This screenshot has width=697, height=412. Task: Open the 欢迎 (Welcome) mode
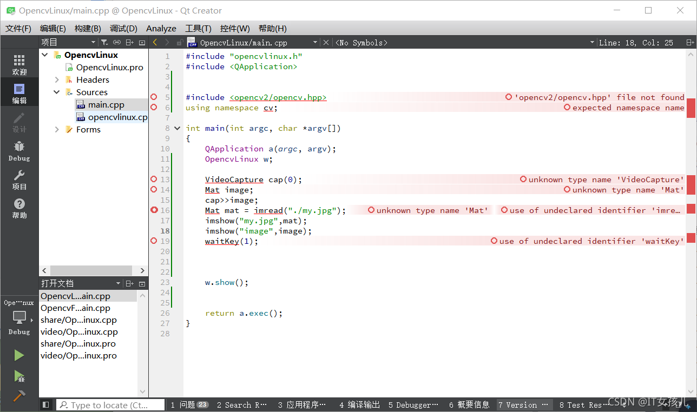pyautogui.click(x=19, y=64)
